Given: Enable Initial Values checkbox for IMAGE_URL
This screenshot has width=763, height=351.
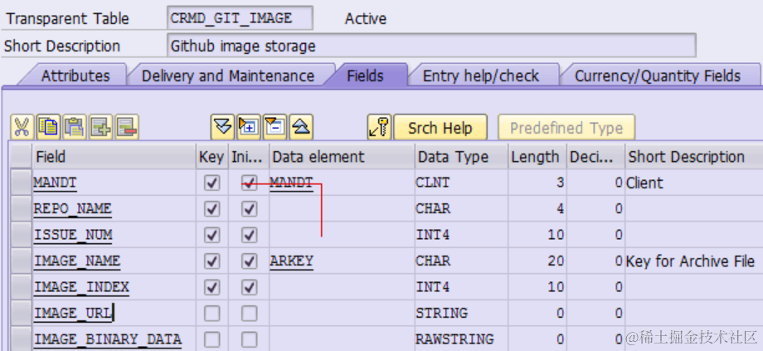Looking at the screenshot, I should [x=249, y=314].
